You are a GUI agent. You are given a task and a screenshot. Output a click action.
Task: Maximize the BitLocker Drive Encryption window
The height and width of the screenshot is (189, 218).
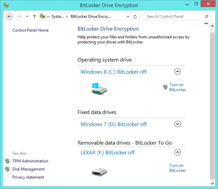pyautogui.click(x=196, y=4)
